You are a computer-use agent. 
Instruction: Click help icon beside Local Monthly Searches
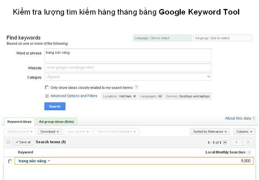pos(249,152)
